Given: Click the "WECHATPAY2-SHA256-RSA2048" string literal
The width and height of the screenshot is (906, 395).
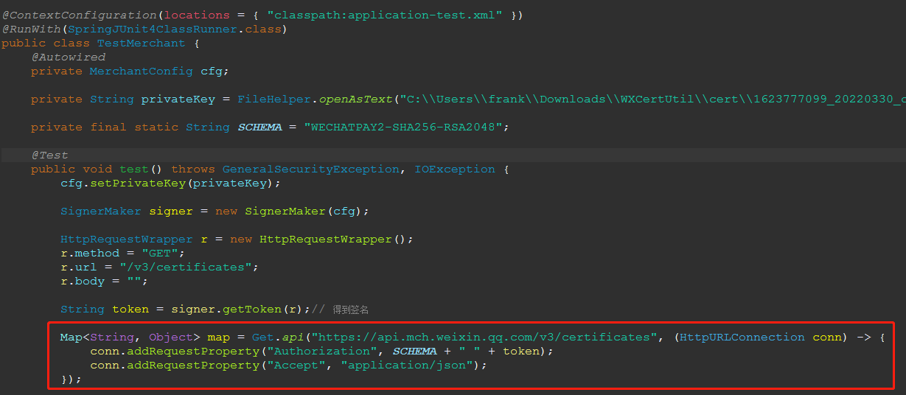Looking at the screenshot, I should (x=403, y=127).
